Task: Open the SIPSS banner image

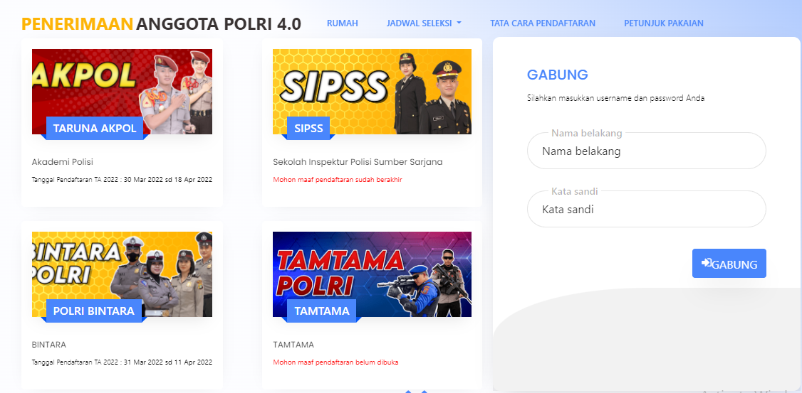Action: 372,92
